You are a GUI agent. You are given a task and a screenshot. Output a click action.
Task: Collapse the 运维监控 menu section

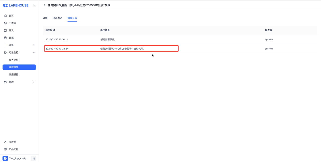coord(34,53)
